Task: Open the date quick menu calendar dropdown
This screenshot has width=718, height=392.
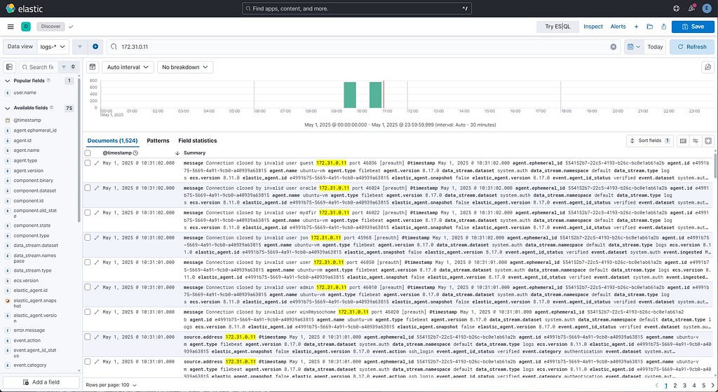Action: pyautogui.click(x=634, y=47)
